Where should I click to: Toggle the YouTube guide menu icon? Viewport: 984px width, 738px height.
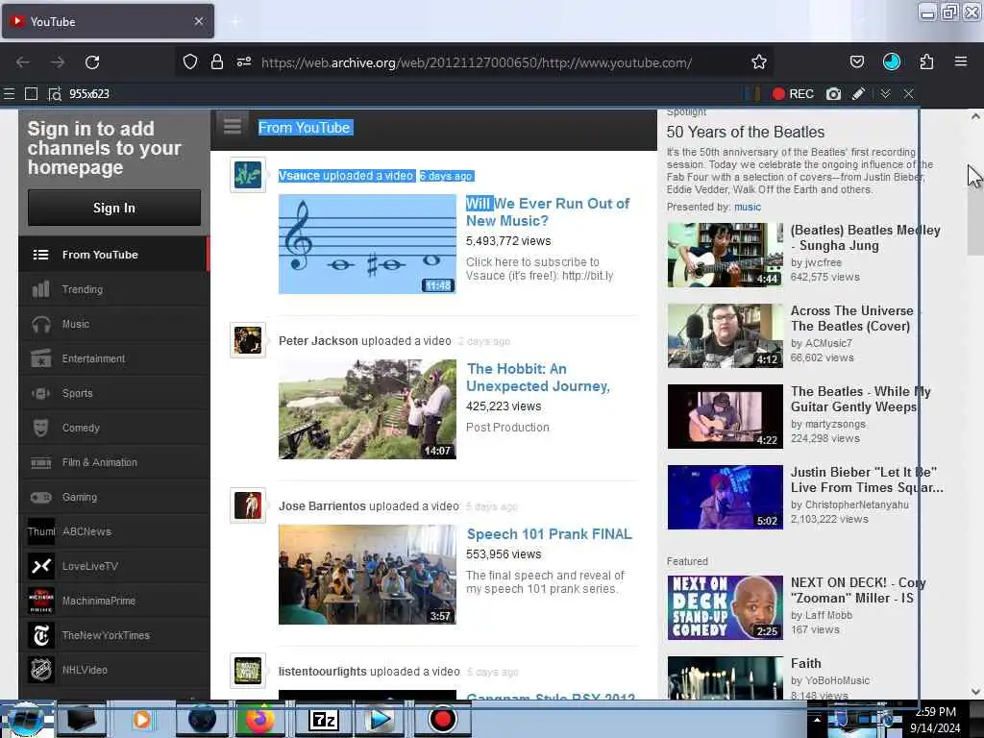[233, 128]
